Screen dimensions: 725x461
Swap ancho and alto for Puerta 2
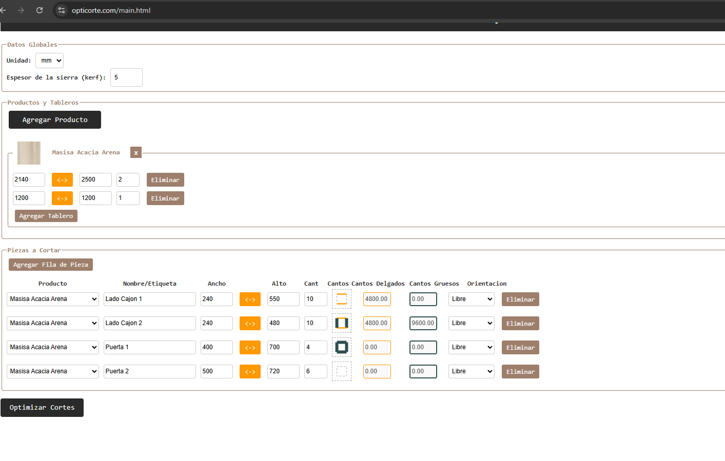[x=250, y=372]
